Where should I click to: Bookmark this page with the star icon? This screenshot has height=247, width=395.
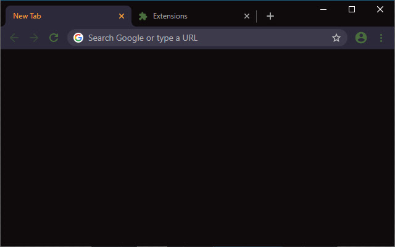pyautogui.click(x=336, y=38)
